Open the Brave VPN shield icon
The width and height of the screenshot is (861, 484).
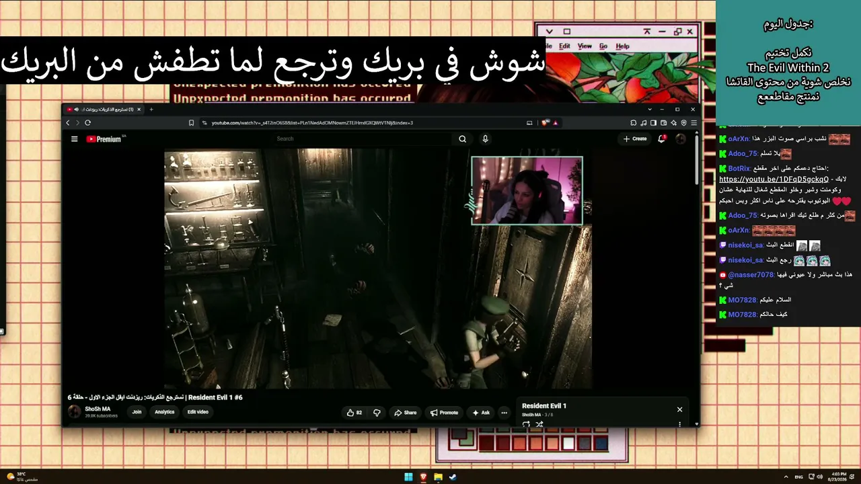(684, 123)
